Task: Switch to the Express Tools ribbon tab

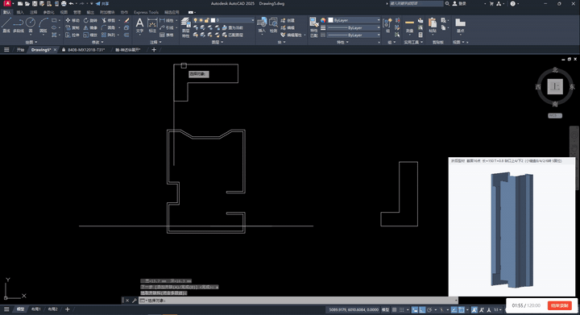Action: tap(146, 12)
